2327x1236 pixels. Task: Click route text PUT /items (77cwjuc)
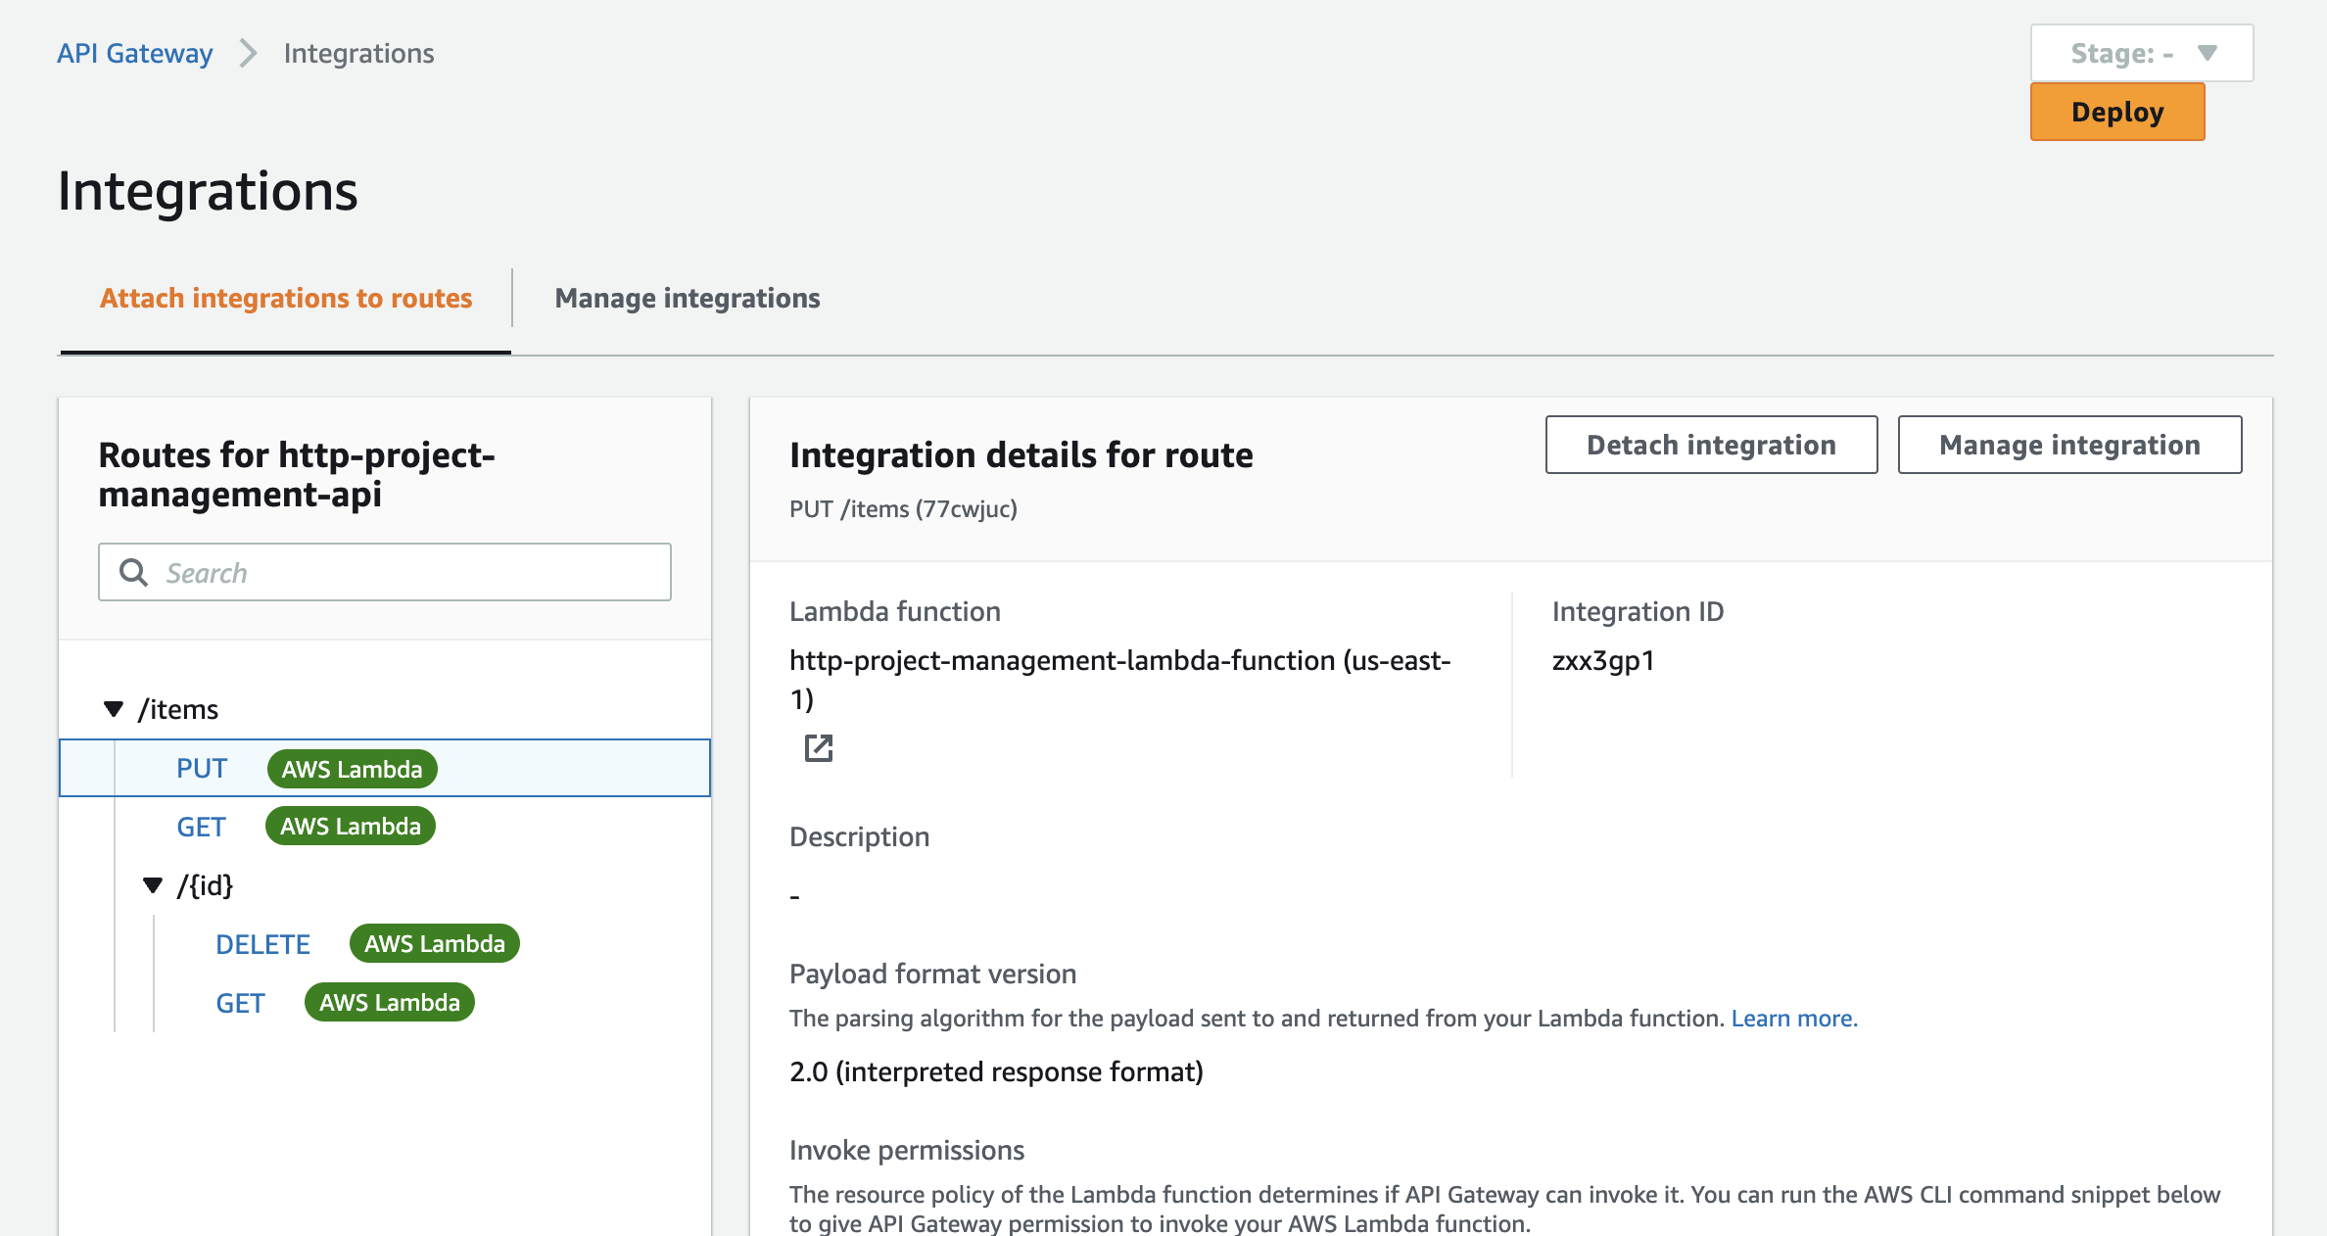[x=903, y=509]
